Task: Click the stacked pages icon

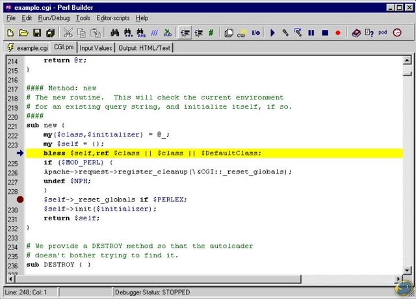Action: click(229, 33)
